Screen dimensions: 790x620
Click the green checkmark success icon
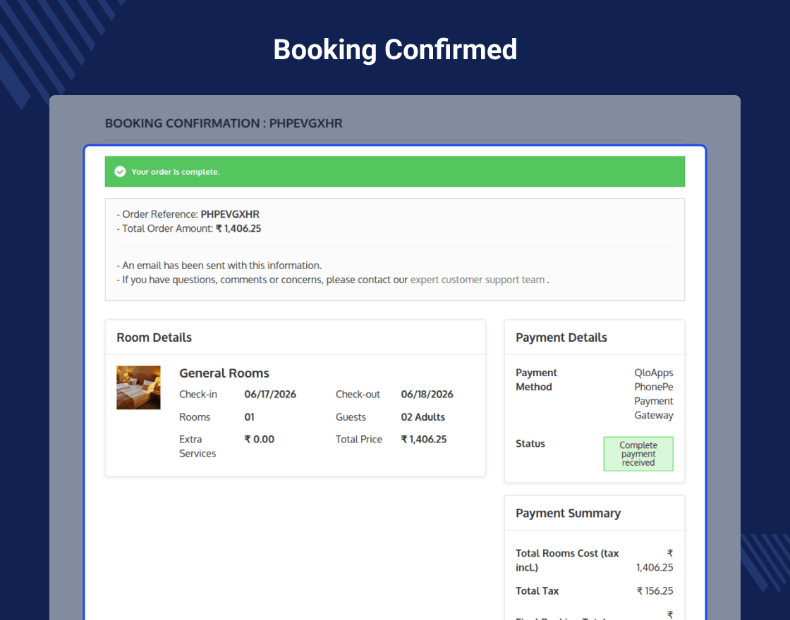tap(120, 172)
